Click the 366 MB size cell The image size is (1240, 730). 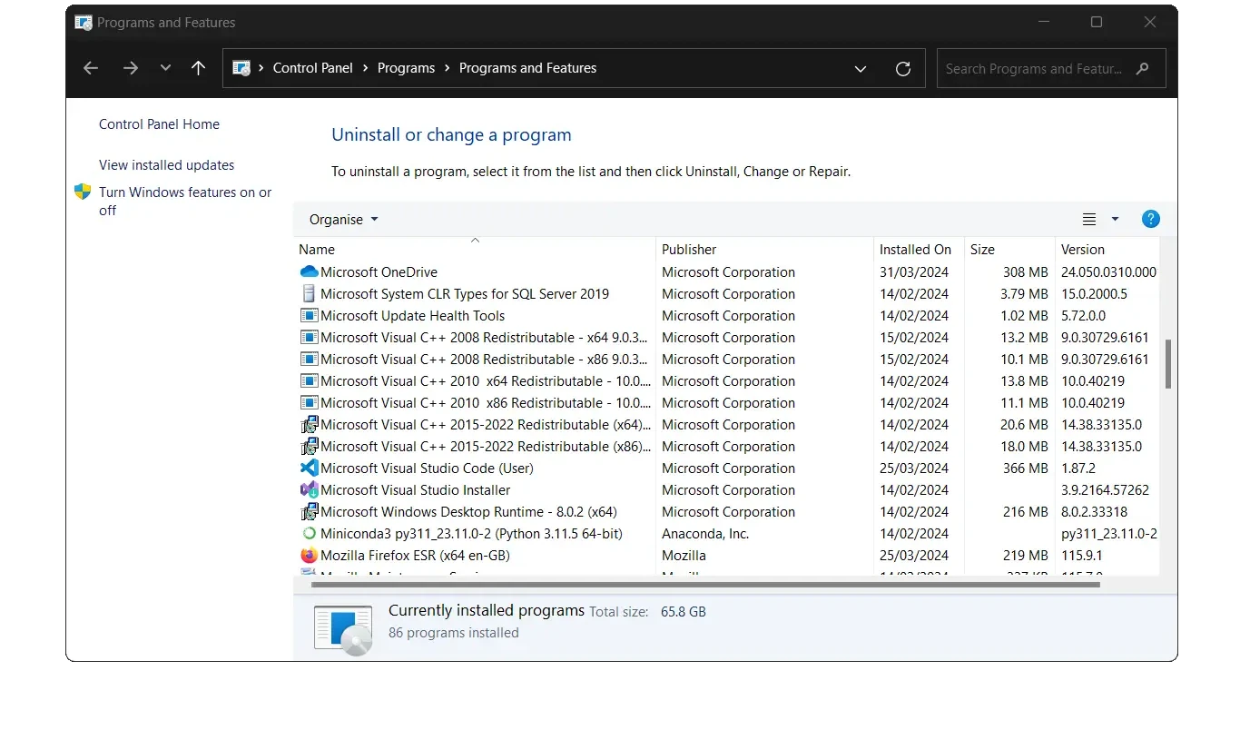1026,468
